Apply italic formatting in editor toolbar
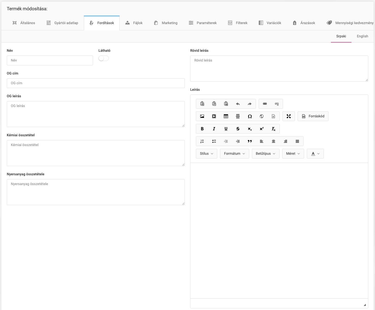Viewport: 375px width, 310px height. click(x=214, y=129)
